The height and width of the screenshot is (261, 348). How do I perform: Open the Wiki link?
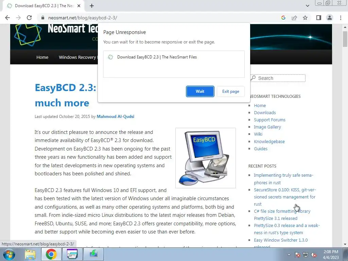(258, 134)
